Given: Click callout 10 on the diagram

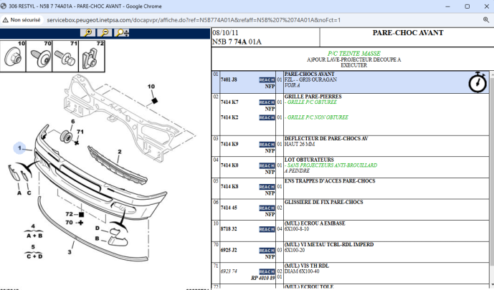Looking at the screenshot, I should click(x=151, y=86).
